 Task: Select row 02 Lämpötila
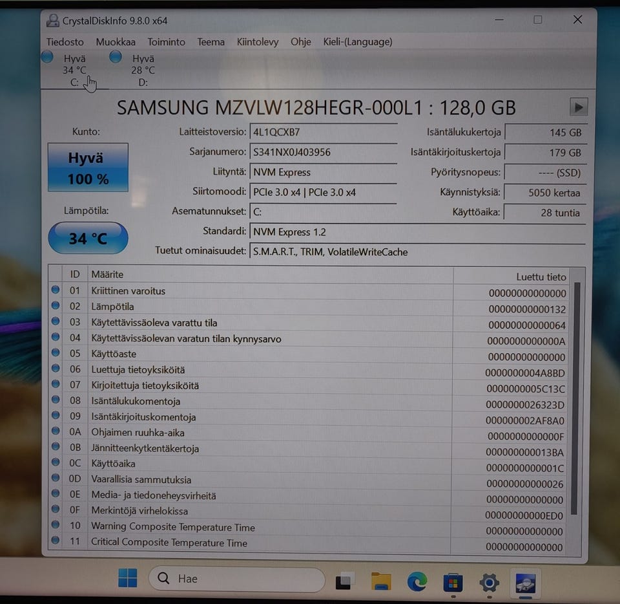pyautogui.click(x=309, y=307)
